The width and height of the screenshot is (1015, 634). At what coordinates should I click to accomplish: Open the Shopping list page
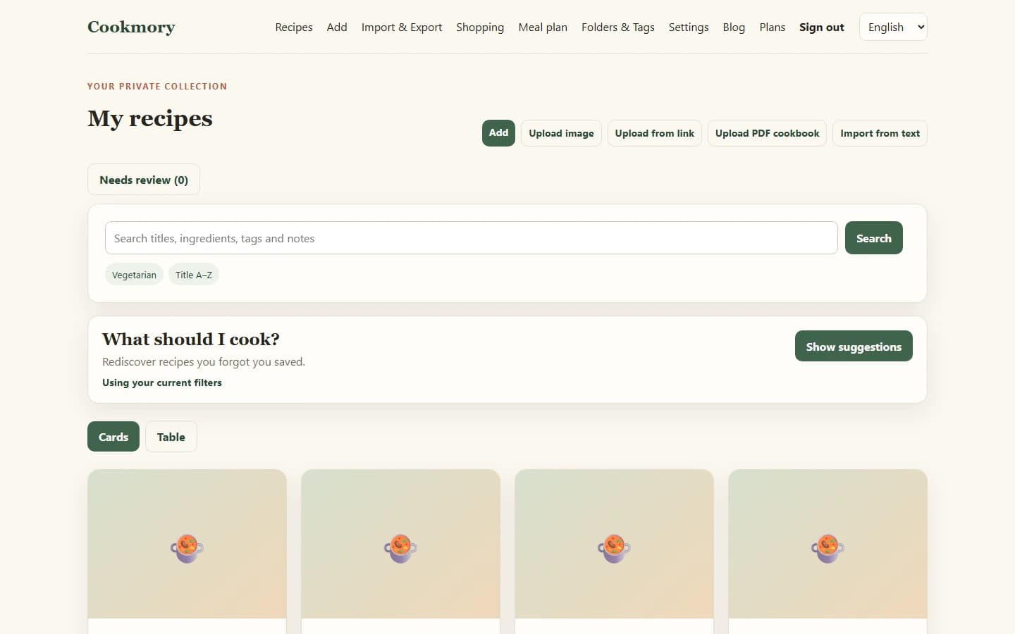(480, 27)
